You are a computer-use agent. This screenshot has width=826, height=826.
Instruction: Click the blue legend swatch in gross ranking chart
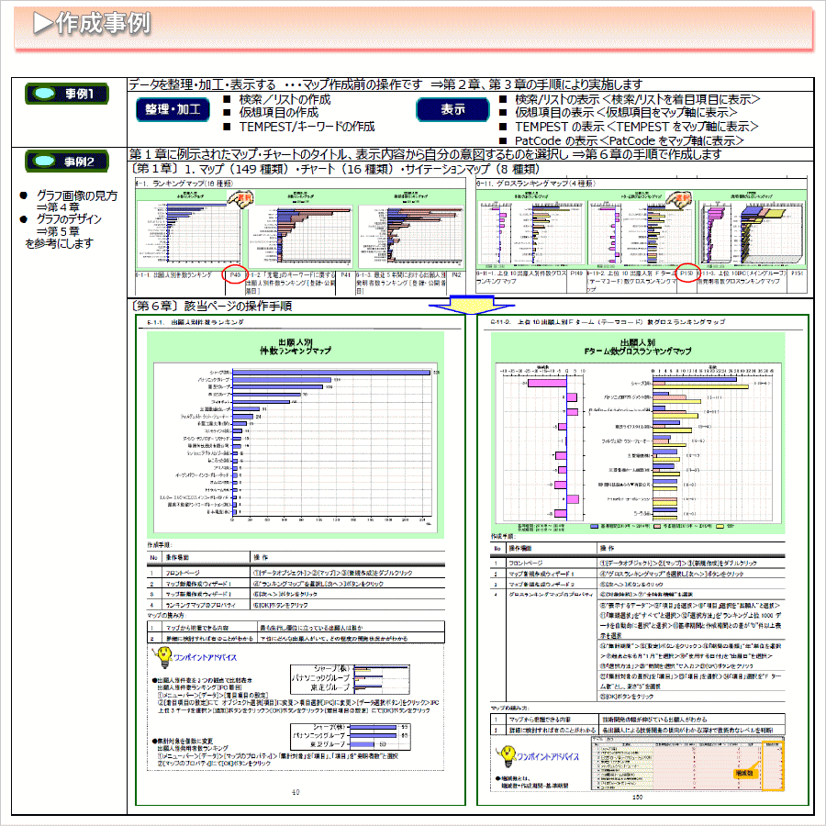click(596, 528)
